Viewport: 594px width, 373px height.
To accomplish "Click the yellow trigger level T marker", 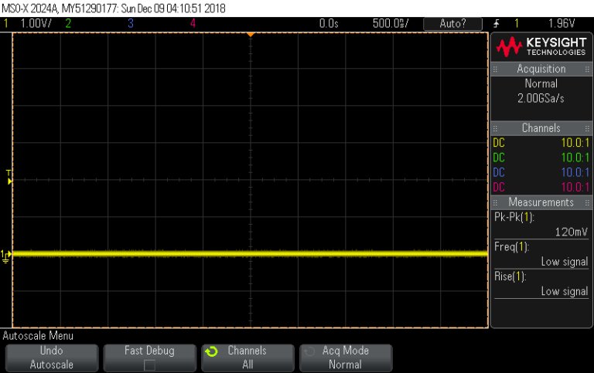I will tap(9, 178).
